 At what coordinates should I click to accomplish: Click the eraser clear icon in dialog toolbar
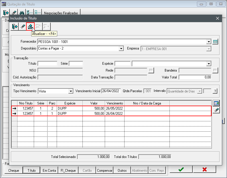click(x=23, y=27)
